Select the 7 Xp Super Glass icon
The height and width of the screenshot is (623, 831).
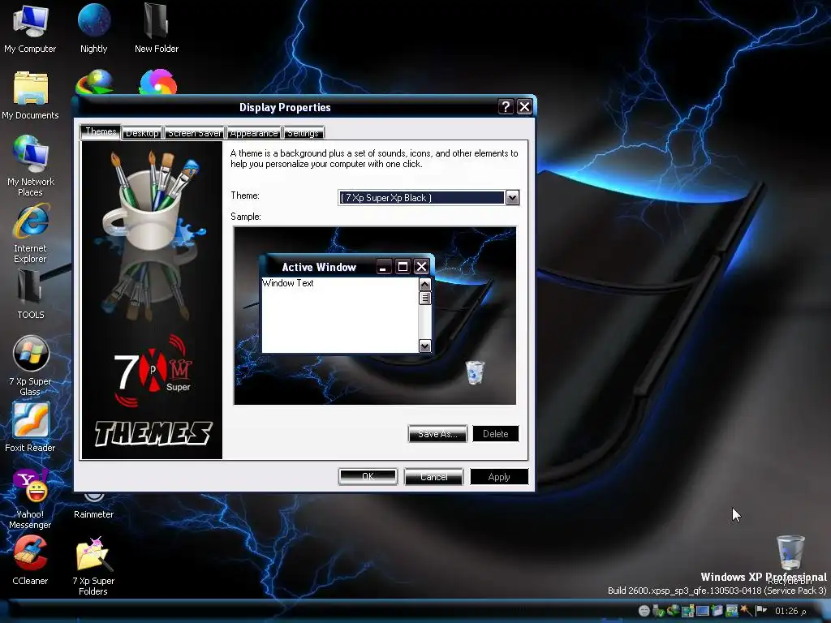[30, 366]
